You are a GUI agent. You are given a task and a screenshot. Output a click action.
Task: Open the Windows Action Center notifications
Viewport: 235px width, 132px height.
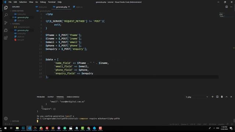231,128
